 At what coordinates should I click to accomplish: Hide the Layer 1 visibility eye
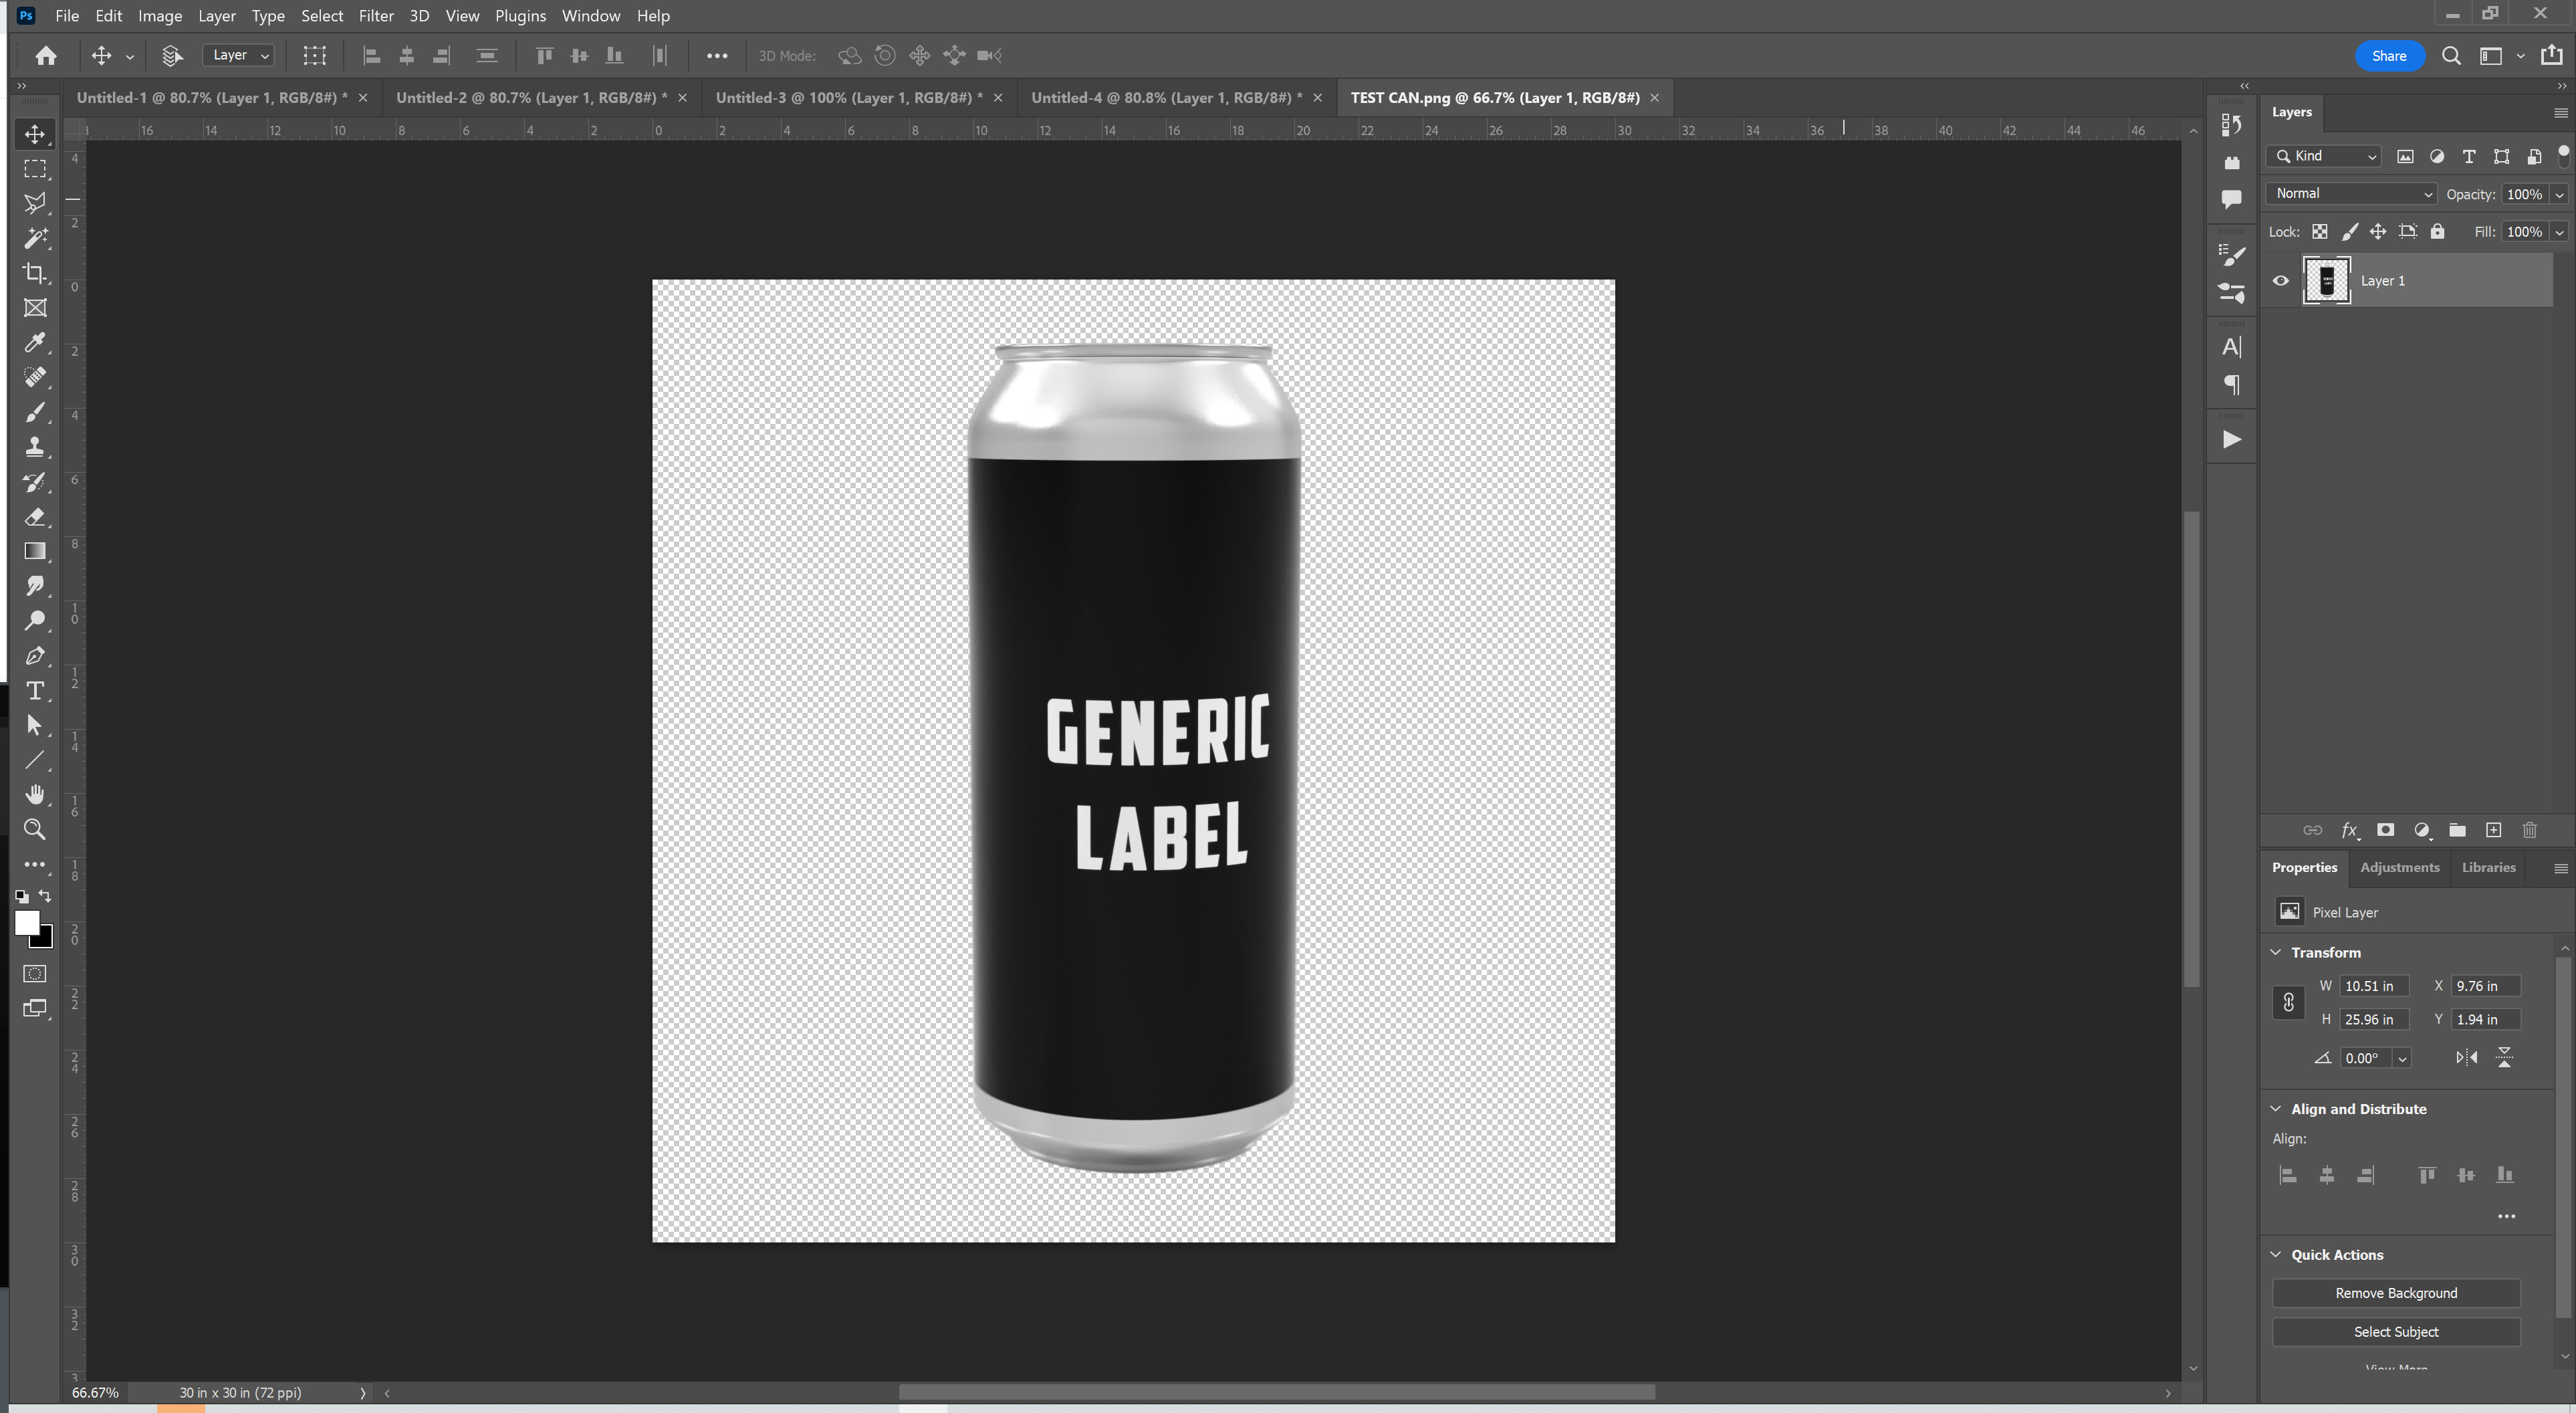pyautogui.click(x=2280, y=281)
